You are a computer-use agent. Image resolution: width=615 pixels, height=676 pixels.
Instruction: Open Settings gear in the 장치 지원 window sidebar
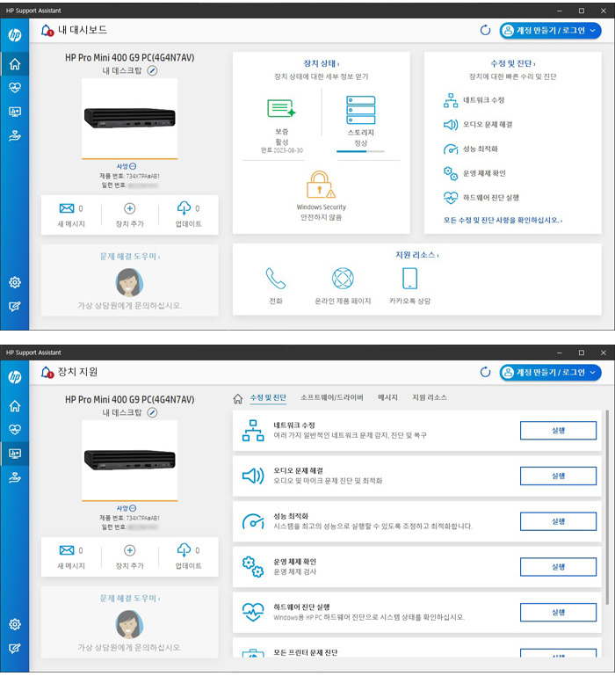point(15,624)
